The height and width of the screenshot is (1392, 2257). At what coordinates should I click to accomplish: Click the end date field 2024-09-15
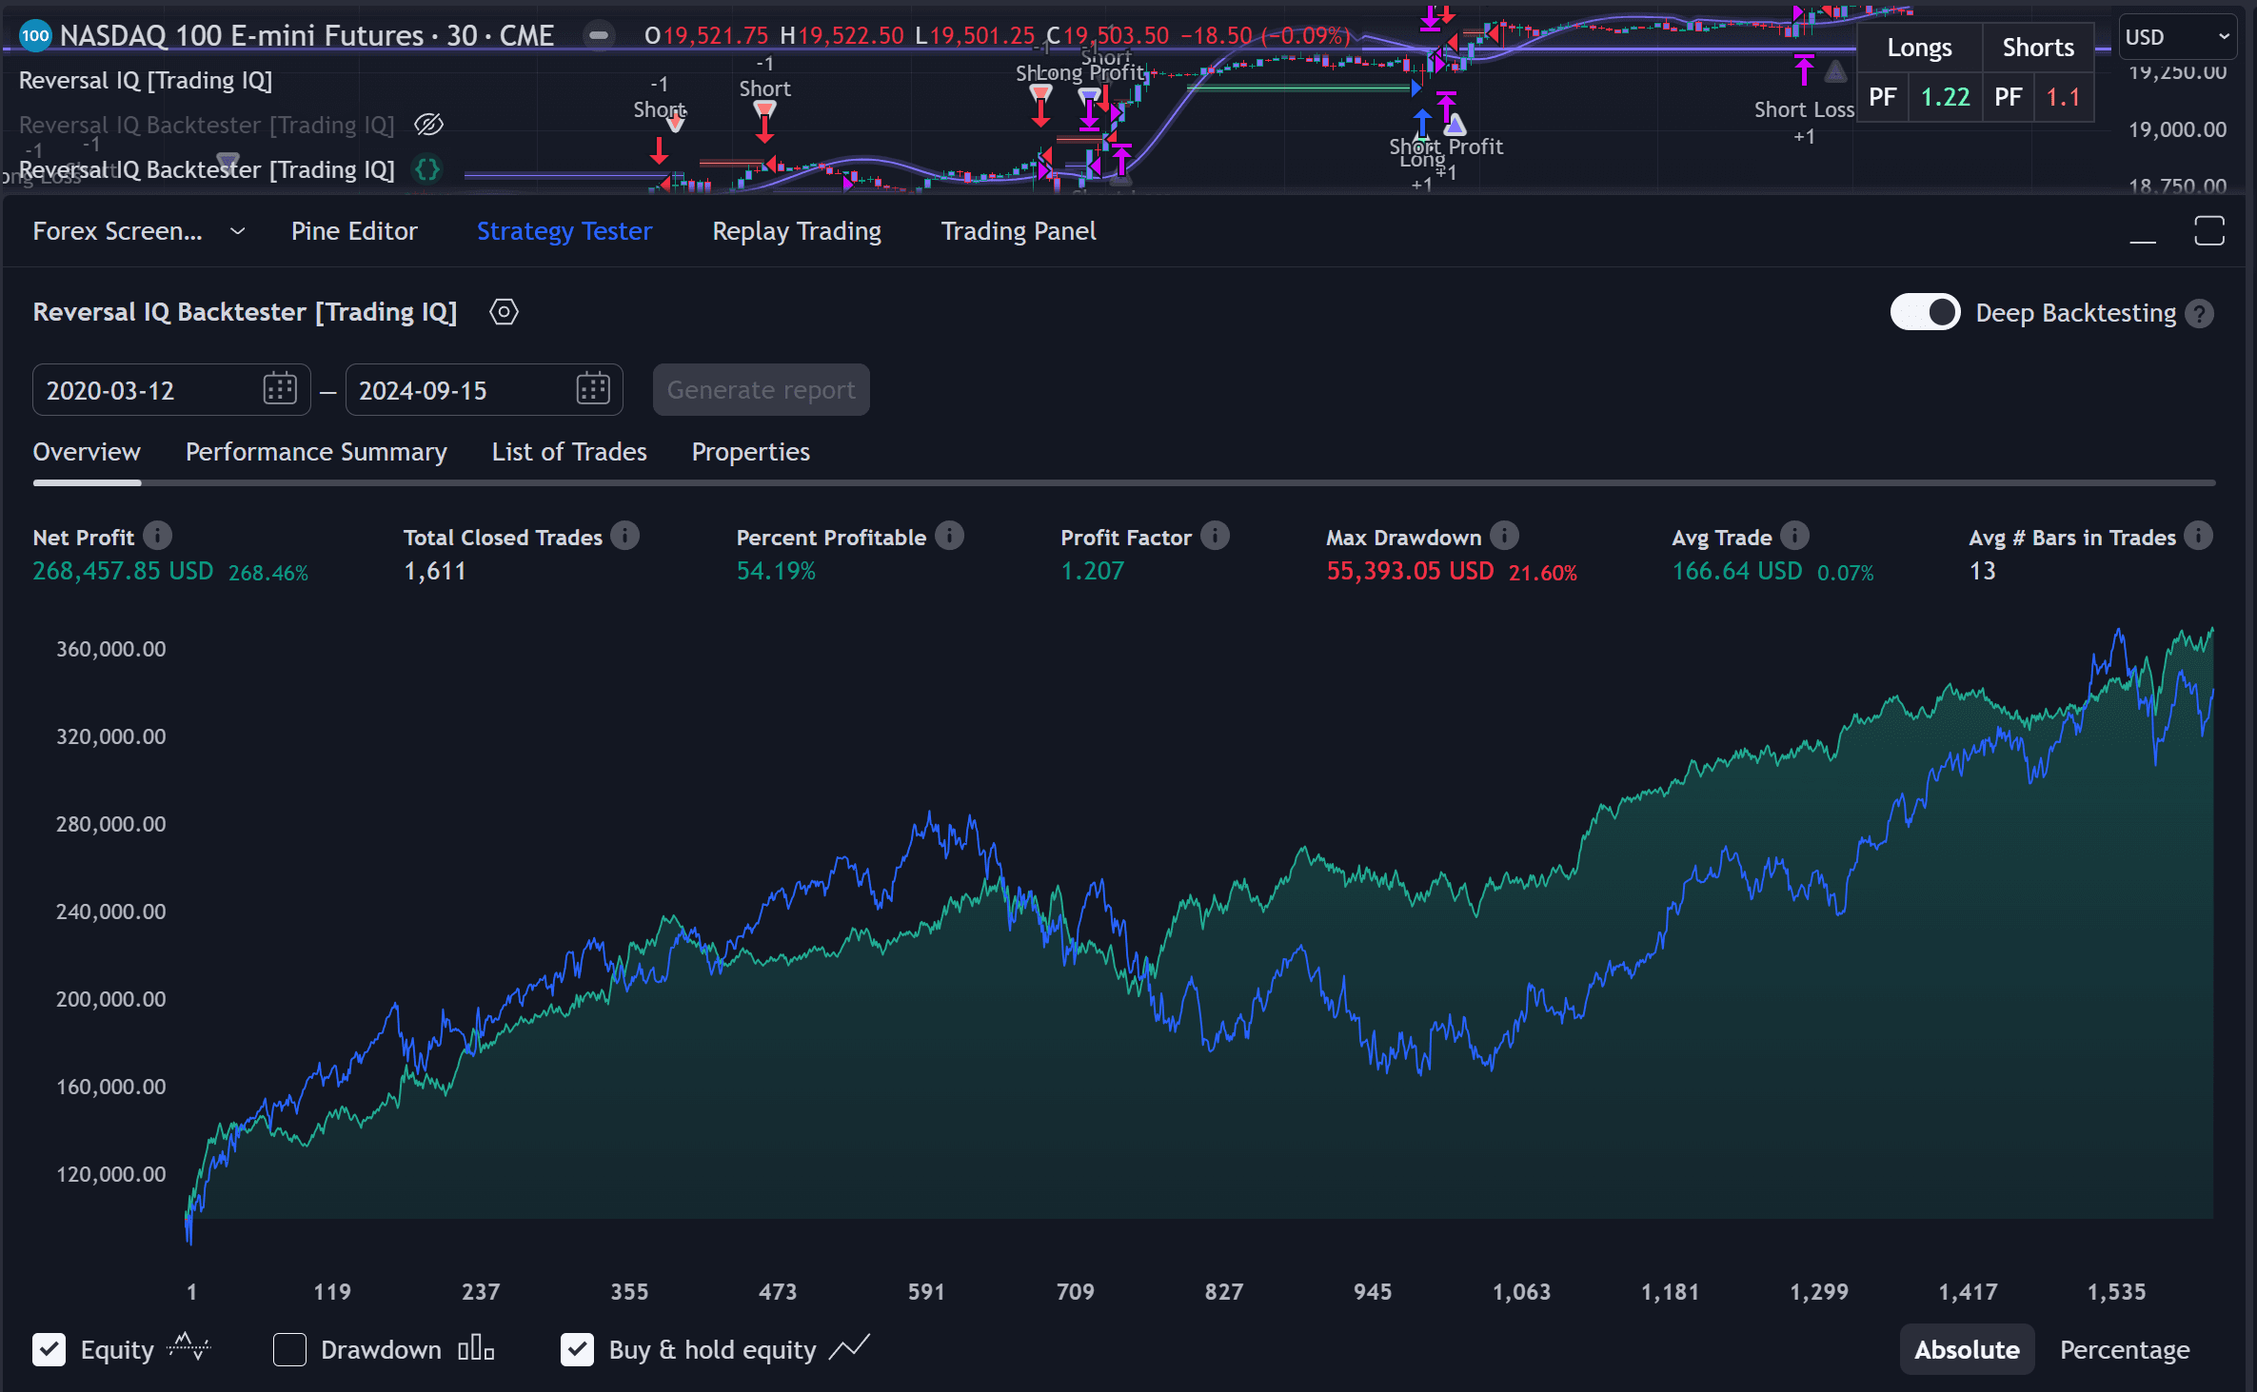click(484, 389)
